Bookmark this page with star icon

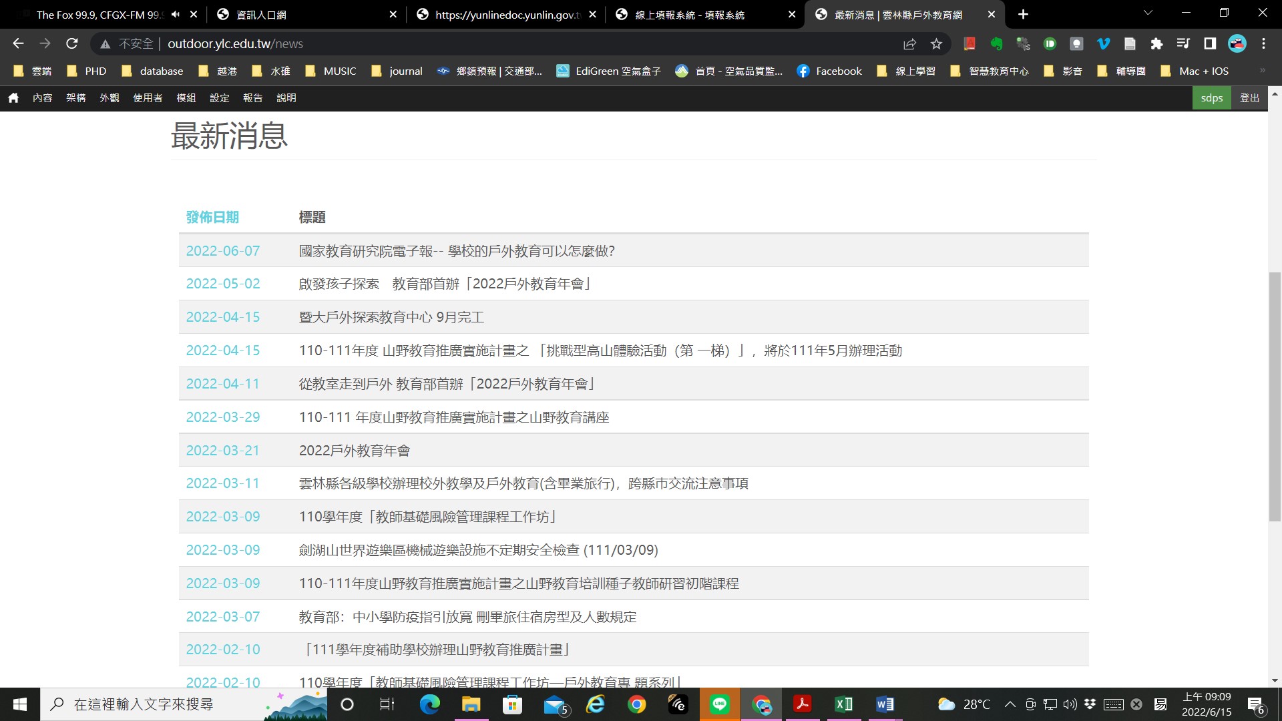coord(936,44)
